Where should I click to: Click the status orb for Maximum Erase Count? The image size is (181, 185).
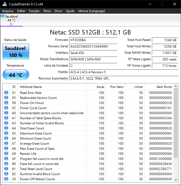click(6, 133)
